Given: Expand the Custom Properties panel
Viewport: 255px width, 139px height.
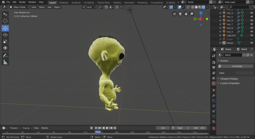Looking at the screenshot, I should pos(230,83).
